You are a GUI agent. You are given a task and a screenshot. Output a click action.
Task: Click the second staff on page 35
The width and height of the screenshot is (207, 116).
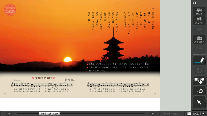click(118, 85)
